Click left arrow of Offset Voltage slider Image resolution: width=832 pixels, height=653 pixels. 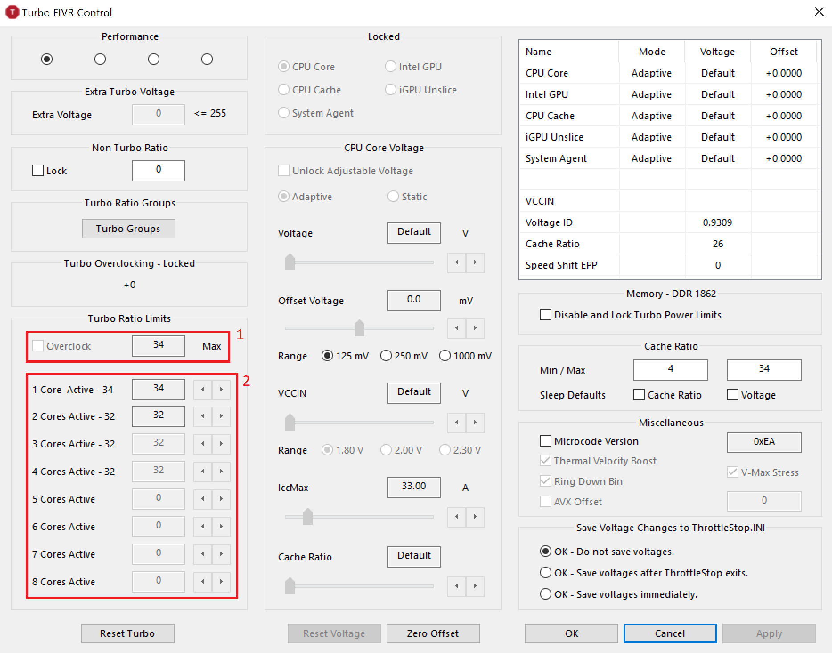coord(457,328)
